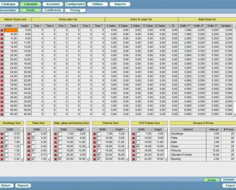236x190 pixels.
Task: Uncheck the STD frames 16,00 x 12,00 checkbox
Action: click(x=138, y=146)
